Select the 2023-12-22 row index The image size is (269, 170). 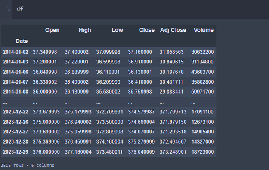click(15, 112)
